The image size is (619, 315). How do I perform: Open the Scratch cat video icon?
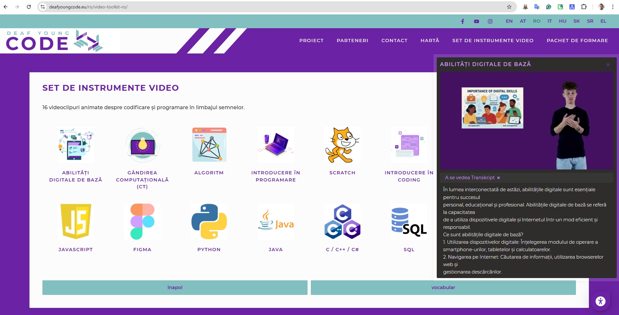coord(342,145)
